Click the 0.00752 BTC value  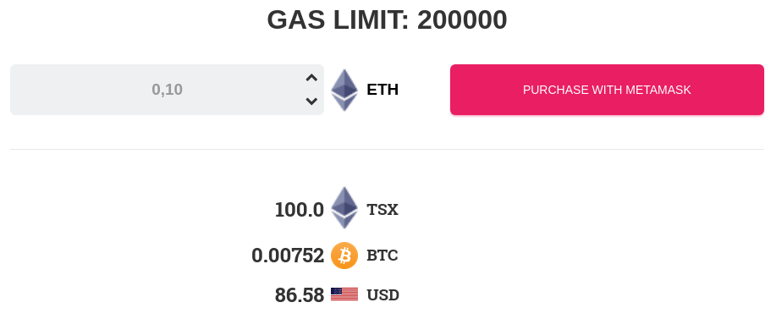pos(288,256)
